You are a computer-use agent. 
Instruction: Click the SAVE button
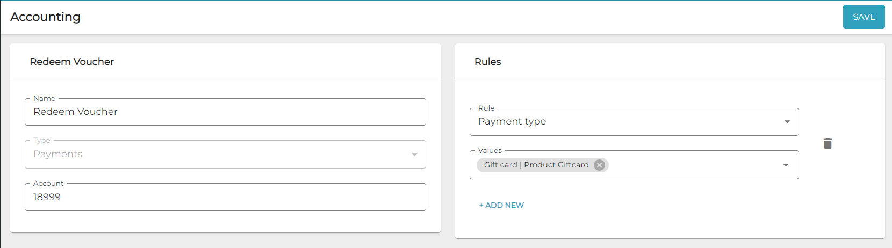tap(864, 17)
